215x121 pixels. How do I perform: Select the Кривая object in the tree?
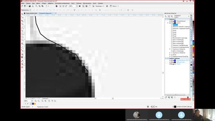(175, 25)
